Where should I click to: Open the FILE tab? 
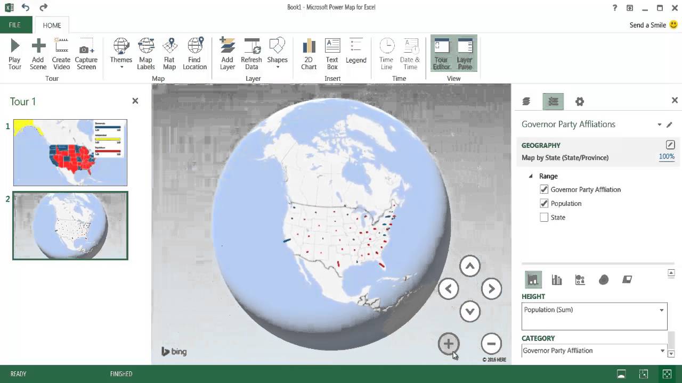tap(15, 25)
